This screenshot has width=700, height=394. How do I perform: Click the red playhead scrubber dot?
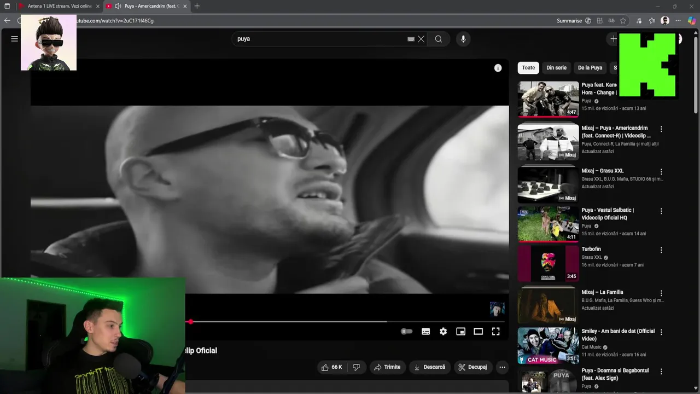tap(190, 322)
